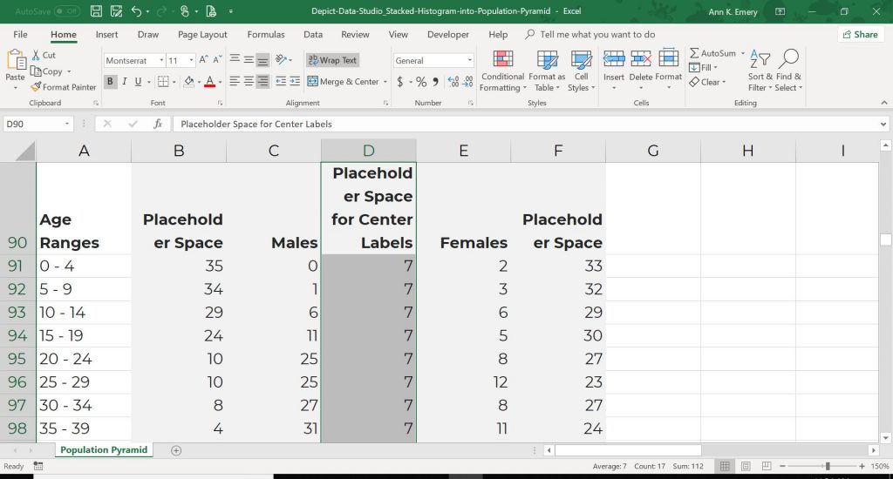Toggle the AutoSave switch
The image size is (893, 479).
(x=66, y=11)
